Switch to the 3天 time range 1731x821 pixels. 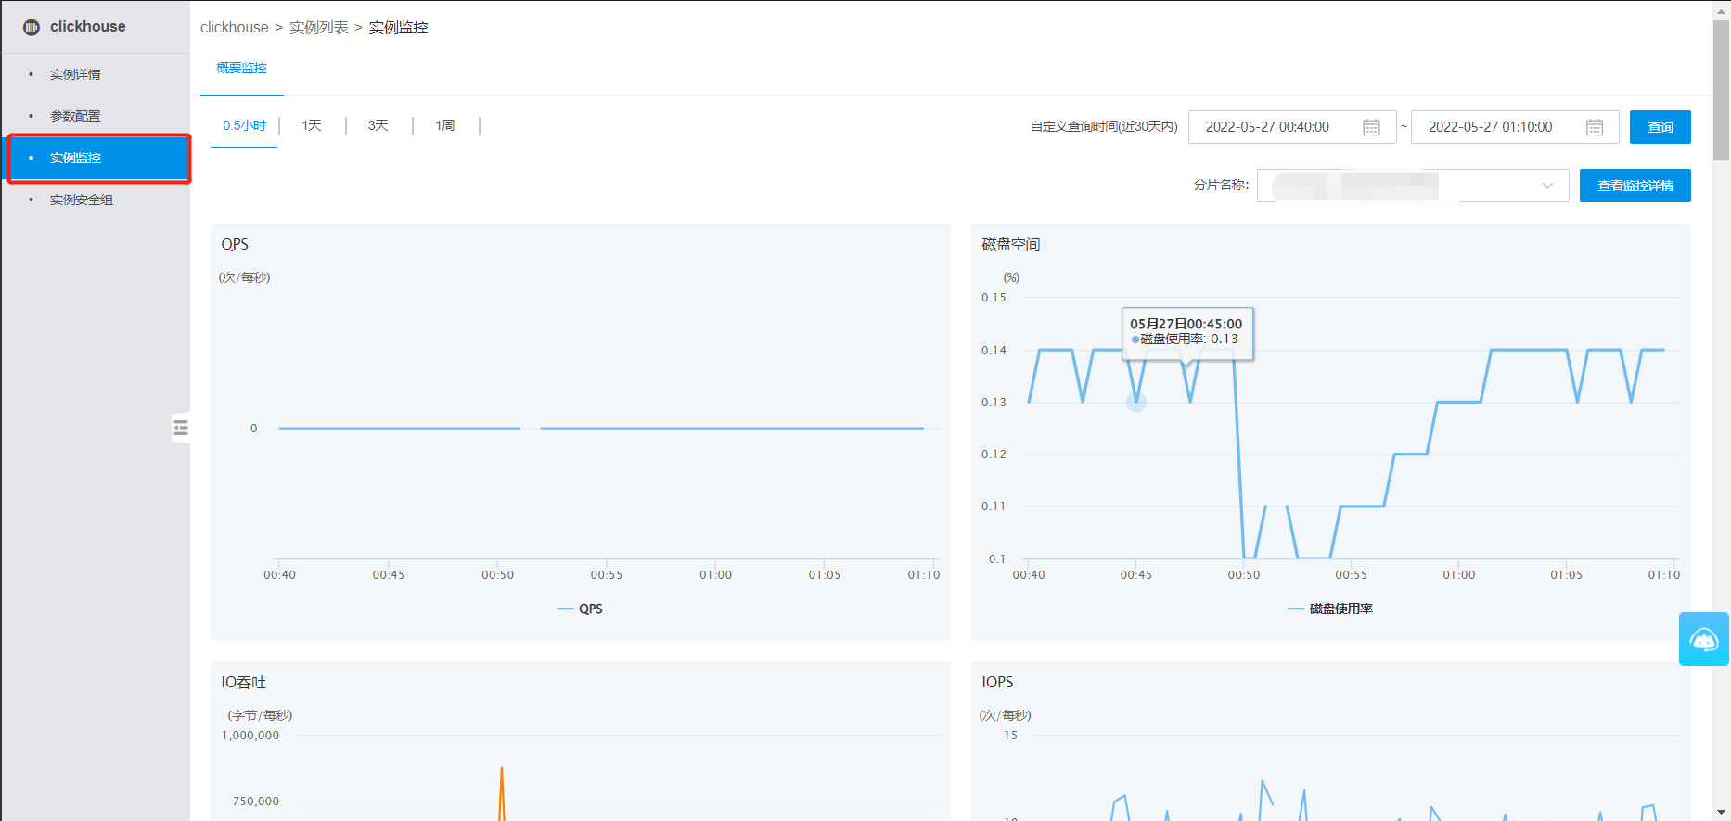tap(378, 125)
